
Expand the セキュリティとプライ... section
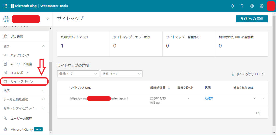click(43, 108)
